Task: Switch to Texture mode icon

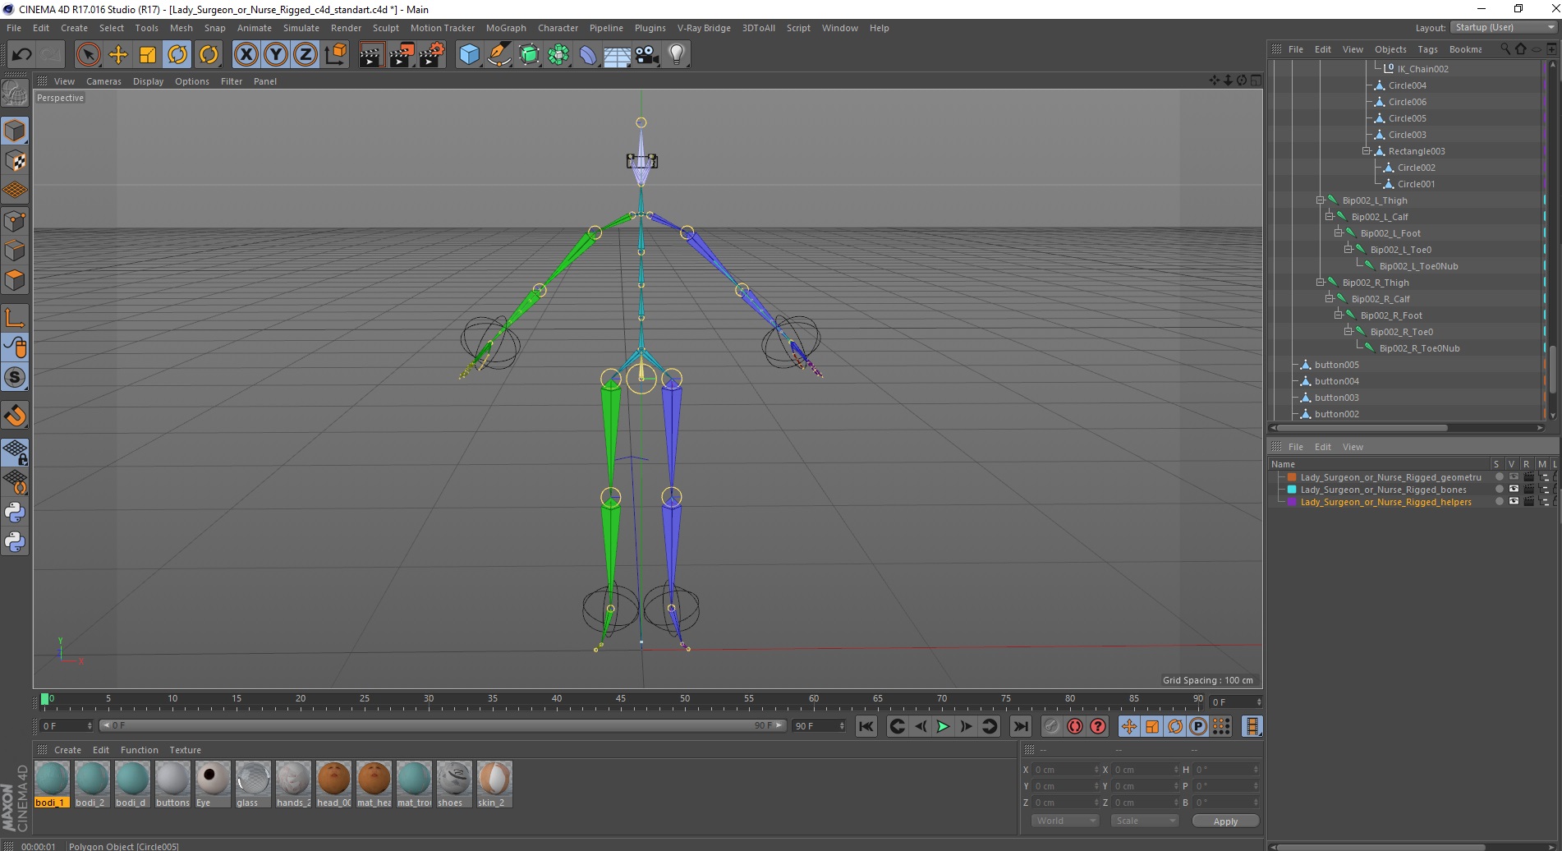Action: coord(15,161)
